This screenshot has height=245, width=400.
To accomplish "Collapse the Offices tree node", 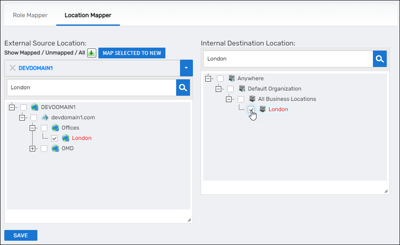I will click(x=32, y=128).
